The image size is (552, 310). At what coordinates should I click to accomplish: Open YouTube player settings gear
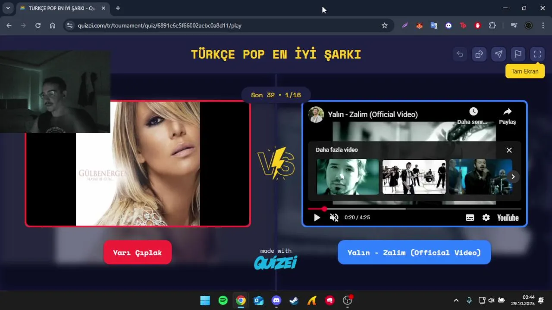[x=486, y=217]
